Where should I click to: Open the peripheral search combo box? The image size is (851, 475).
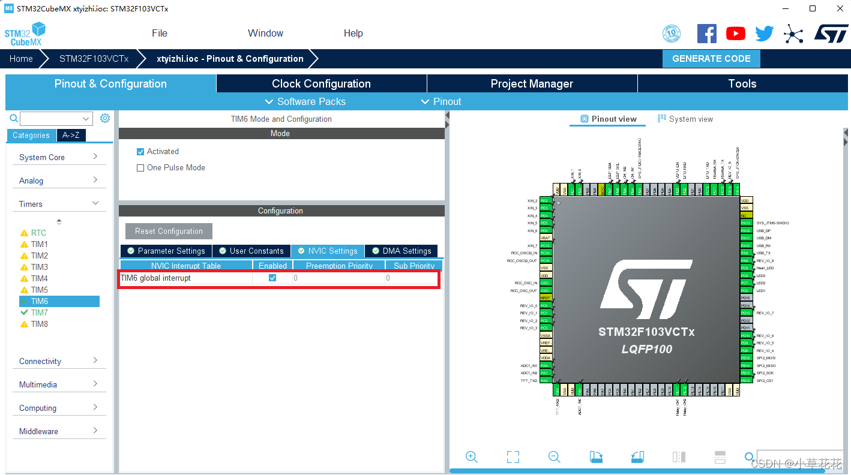[x=56, y=118]
